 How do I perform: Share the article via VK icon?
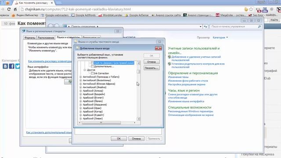click(5, 66)
